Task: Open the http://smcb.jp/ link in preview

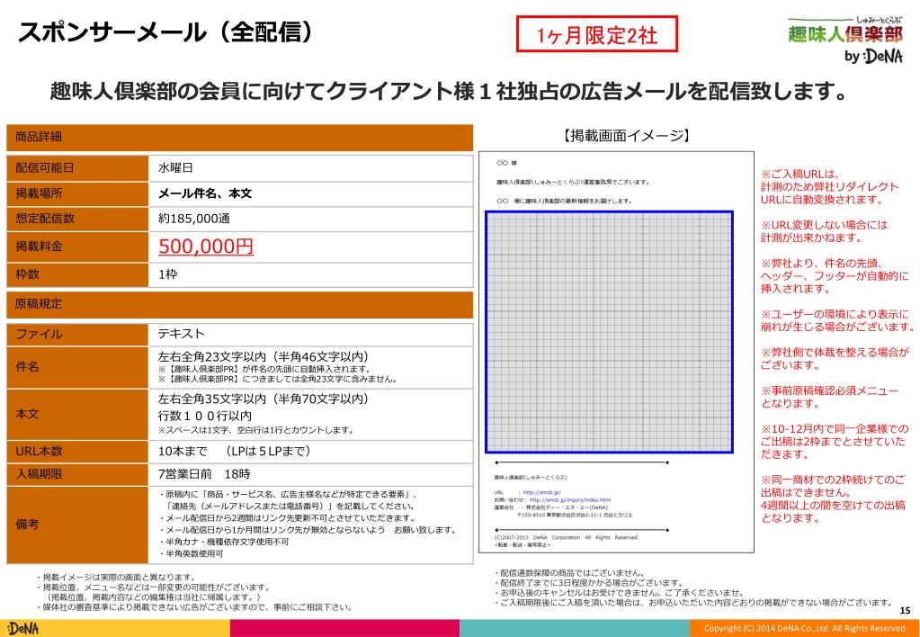Action: [541, 492]
